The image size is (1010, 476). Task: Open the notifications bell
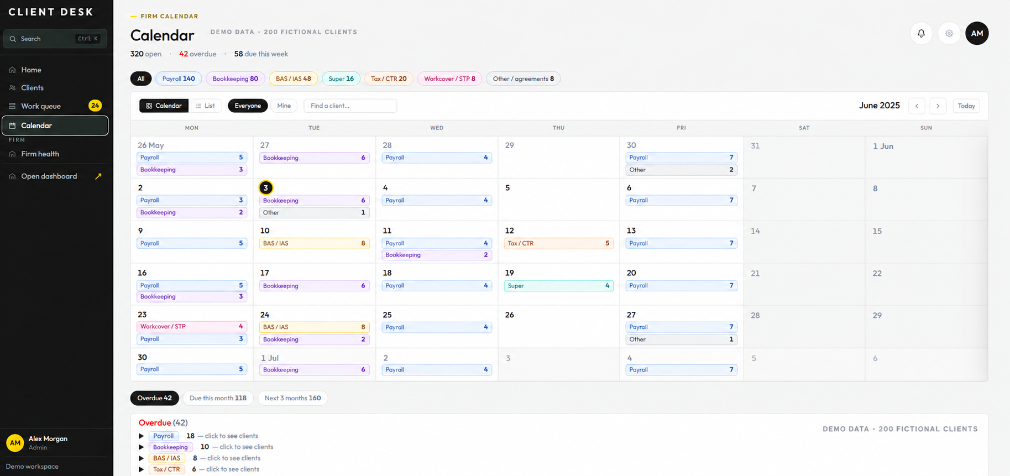pos(921,33)
